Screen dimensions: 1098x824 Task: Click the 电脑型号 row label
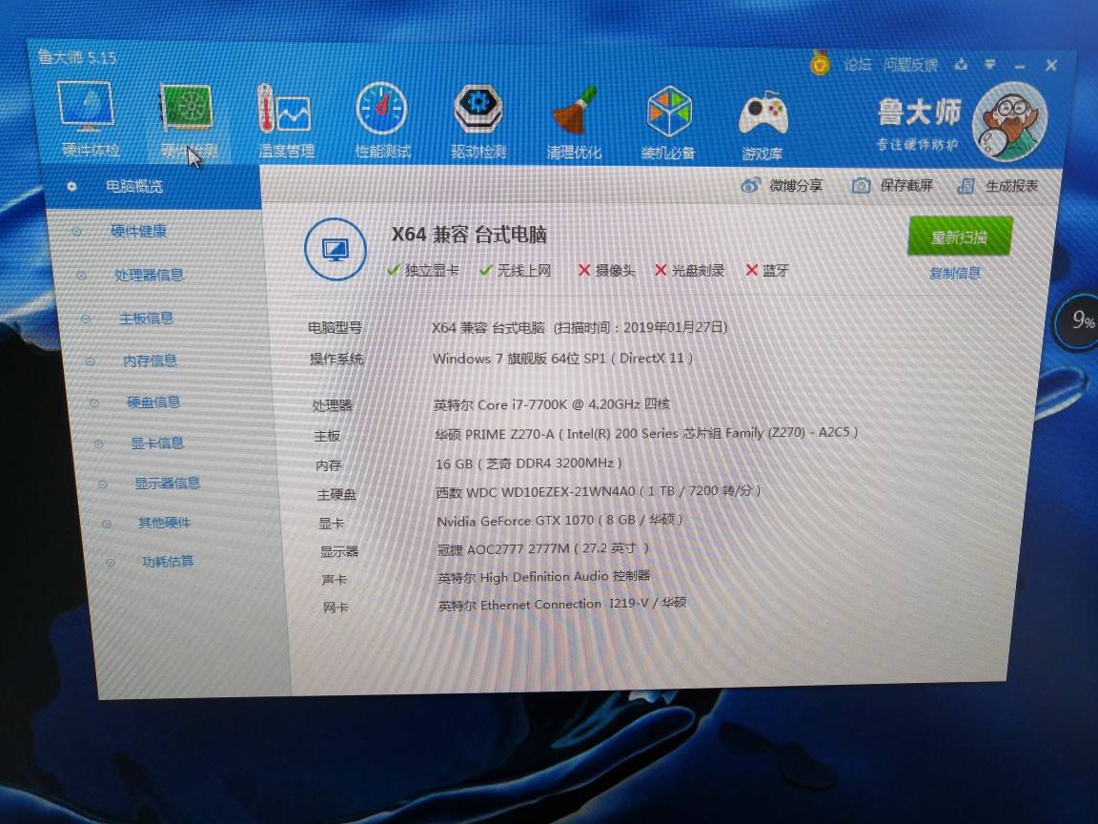coord(335,327)
